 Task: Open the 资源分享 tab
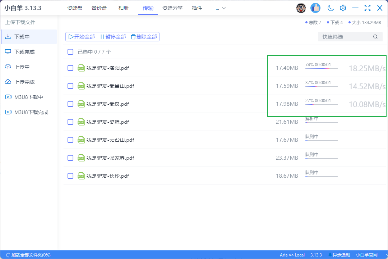(x=172, y=8)
